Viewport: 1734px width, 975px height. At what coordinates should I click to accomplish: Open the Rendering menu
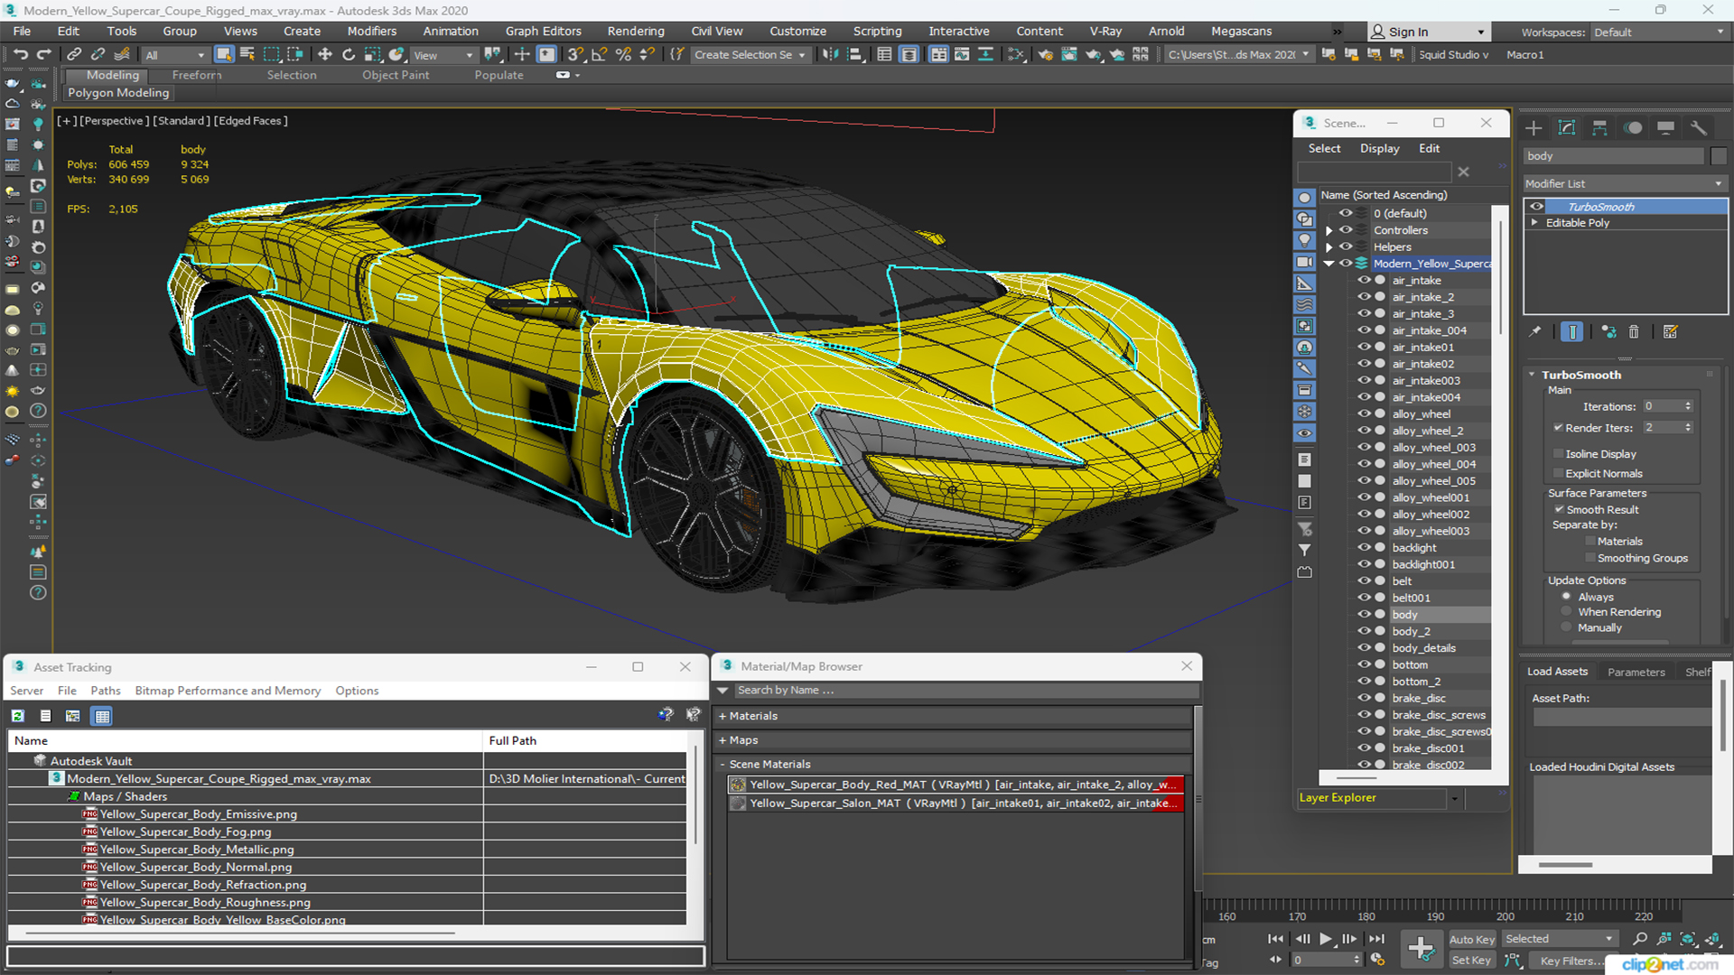coord(636,31)
